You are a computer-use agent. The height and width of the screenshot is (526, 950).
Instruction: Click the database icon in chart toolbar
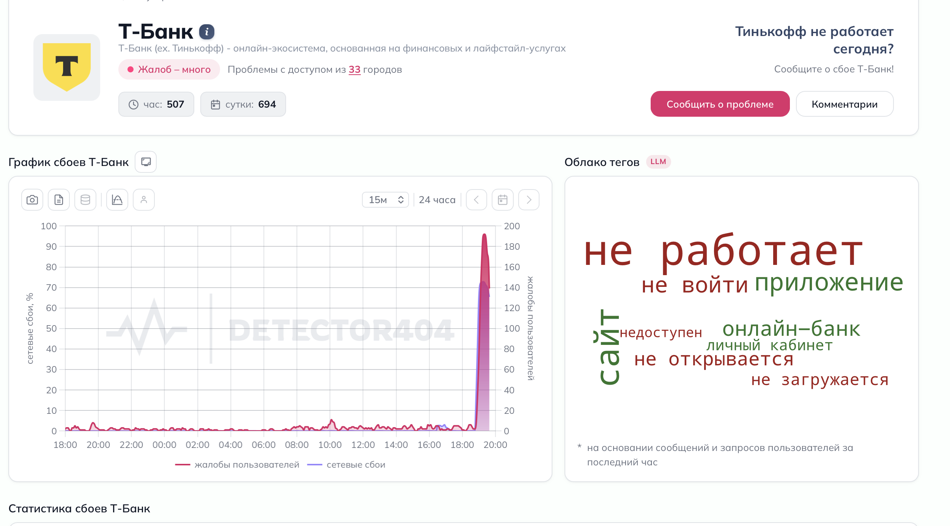[85, 200]
